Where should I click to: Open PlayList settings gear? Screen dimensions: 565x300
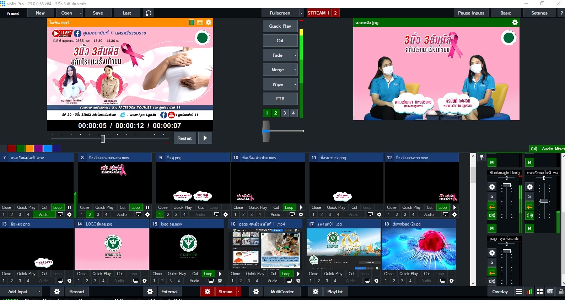(x=316, y=291)
